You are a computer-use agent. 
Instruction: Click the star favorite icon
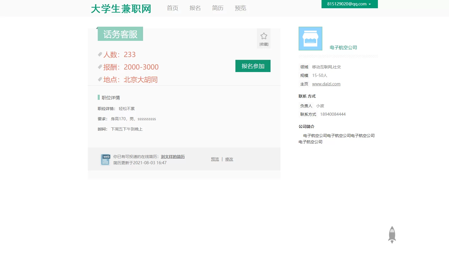[264, 36]
